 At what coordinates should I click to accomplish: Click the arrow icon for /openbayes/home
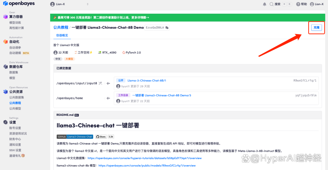click(108, 98)
